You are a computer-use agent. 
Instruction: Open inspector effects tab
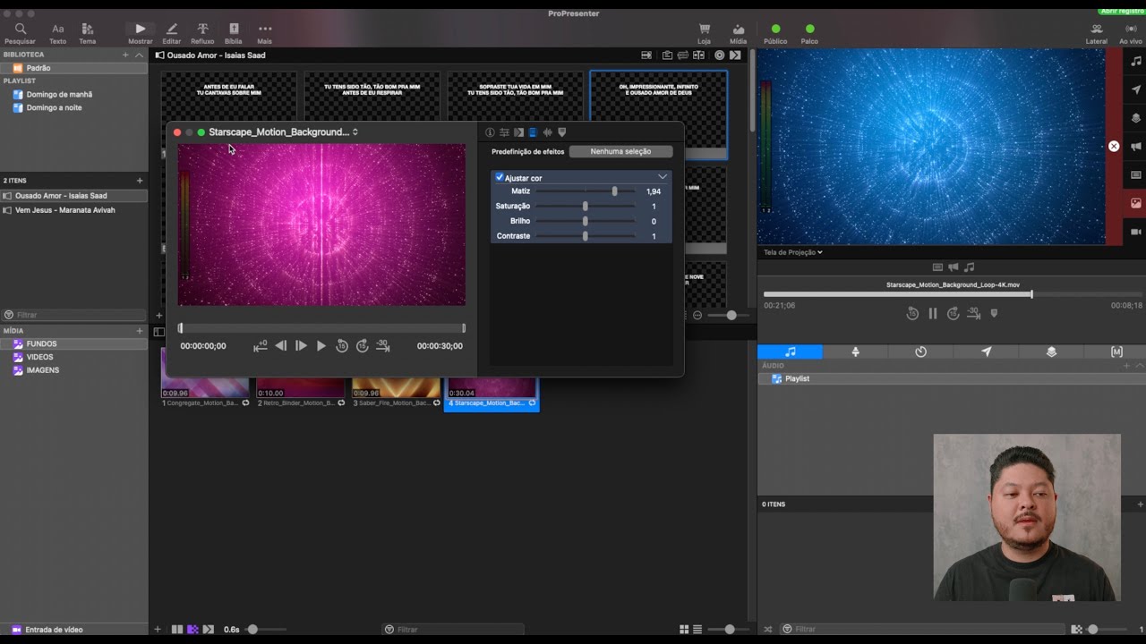pyautogui.click(x=533, y=132)
